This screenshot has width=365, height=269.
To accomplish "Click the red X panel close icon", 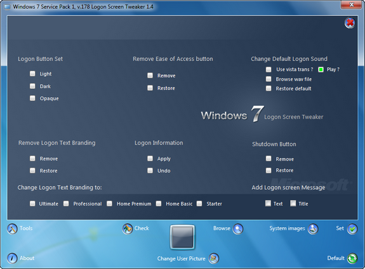I will 350,23.
